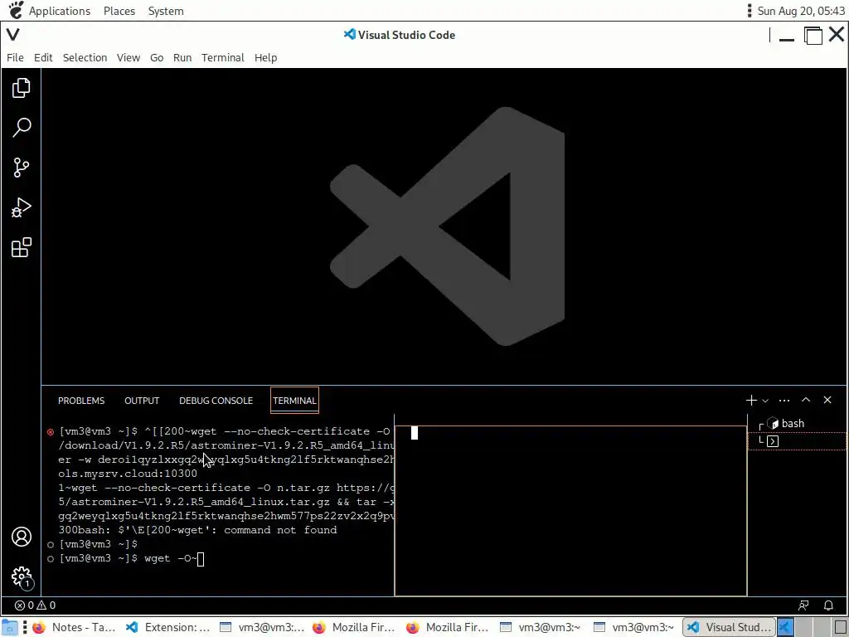849x637 pixels.
Task: Click the red error marker beside first command
Action: pyautogui.click(x=51, y=432)
